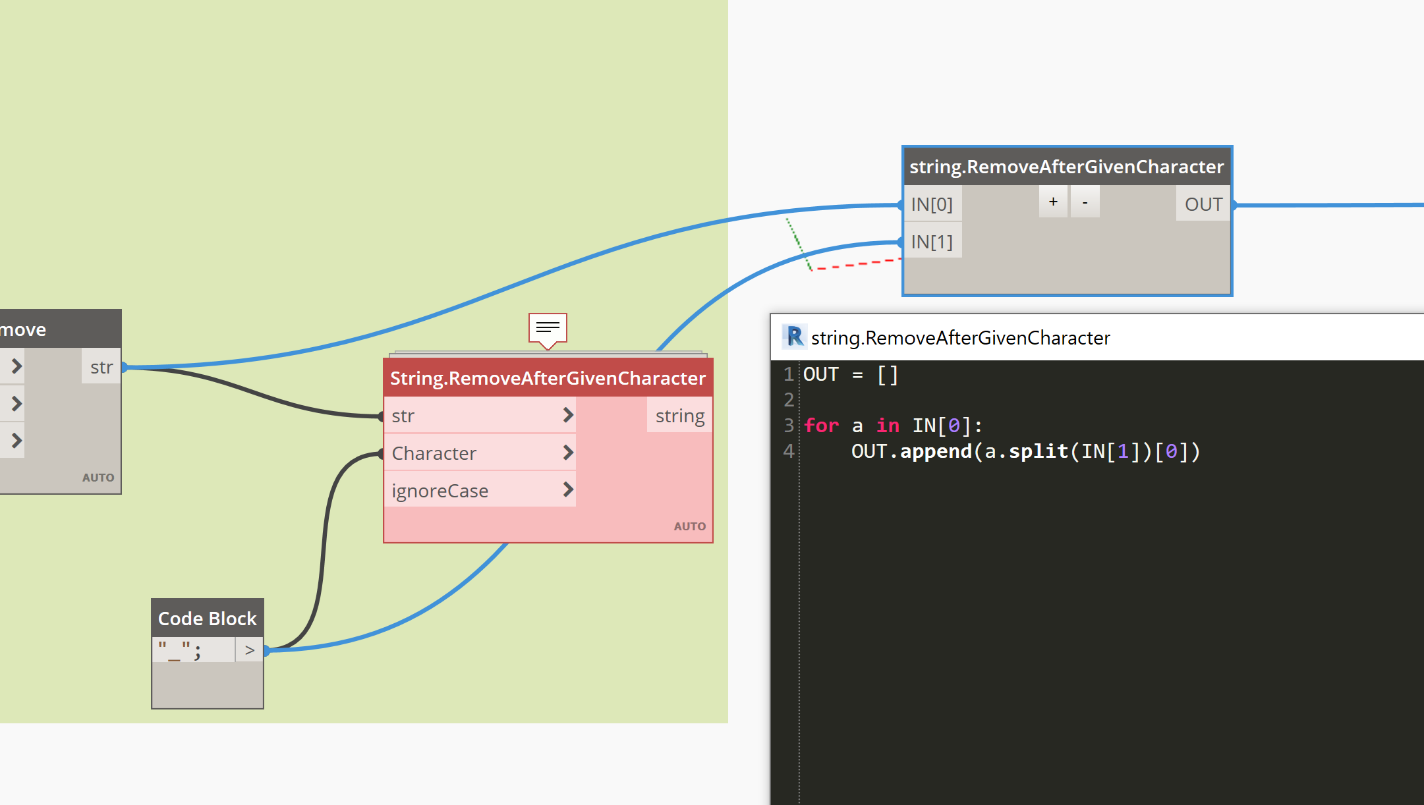Image resolution: width=1424 pixels, height=805 pixels.
Task: Expand the str input port chevron
Action: [567, 415]
